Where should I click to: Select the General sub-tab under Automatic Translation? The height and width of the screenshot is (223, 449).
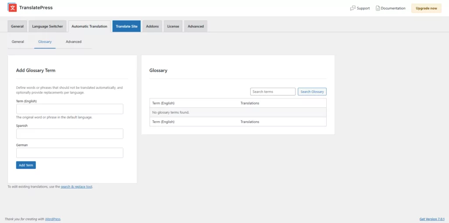pyautogui.click(x=18, y=42)
